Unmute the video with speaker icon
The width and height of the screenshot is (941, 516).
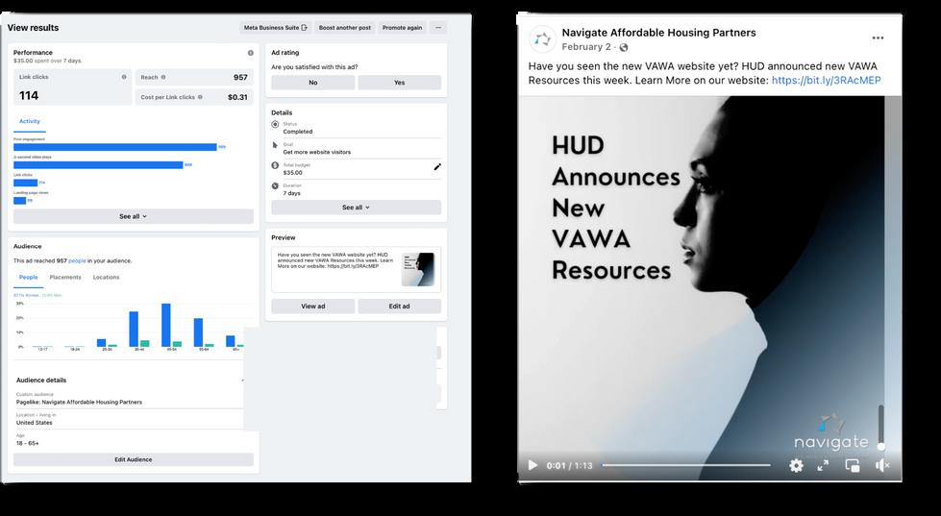point(882,465)
